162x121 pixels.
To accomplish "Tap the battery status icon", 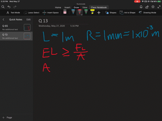I will [159, 1].
